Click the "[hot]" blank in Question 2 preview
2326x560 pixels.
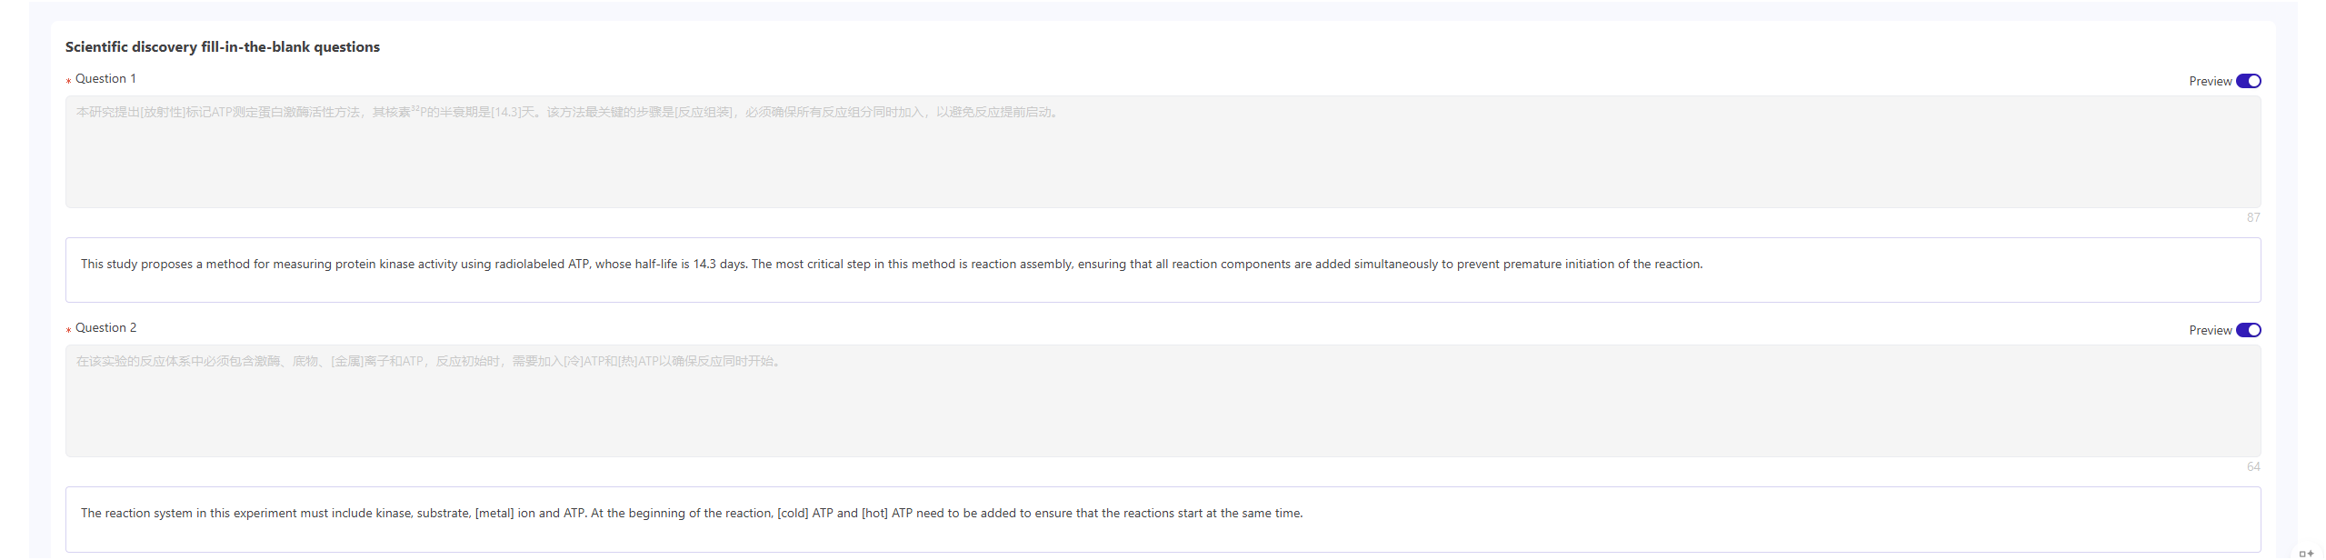(x=874, y=514)
